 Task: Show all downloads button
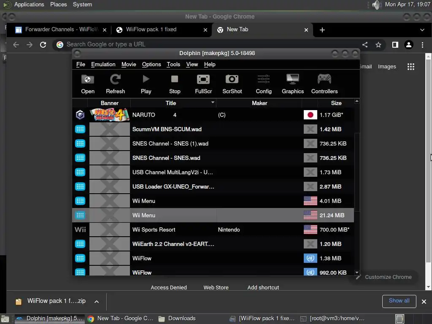pos(399,301)
